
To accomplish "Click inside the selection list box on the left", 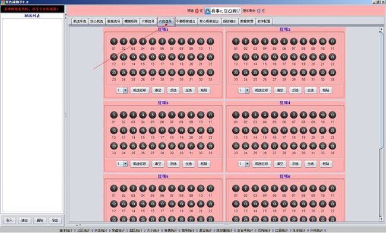I will (x=32, y=115).
